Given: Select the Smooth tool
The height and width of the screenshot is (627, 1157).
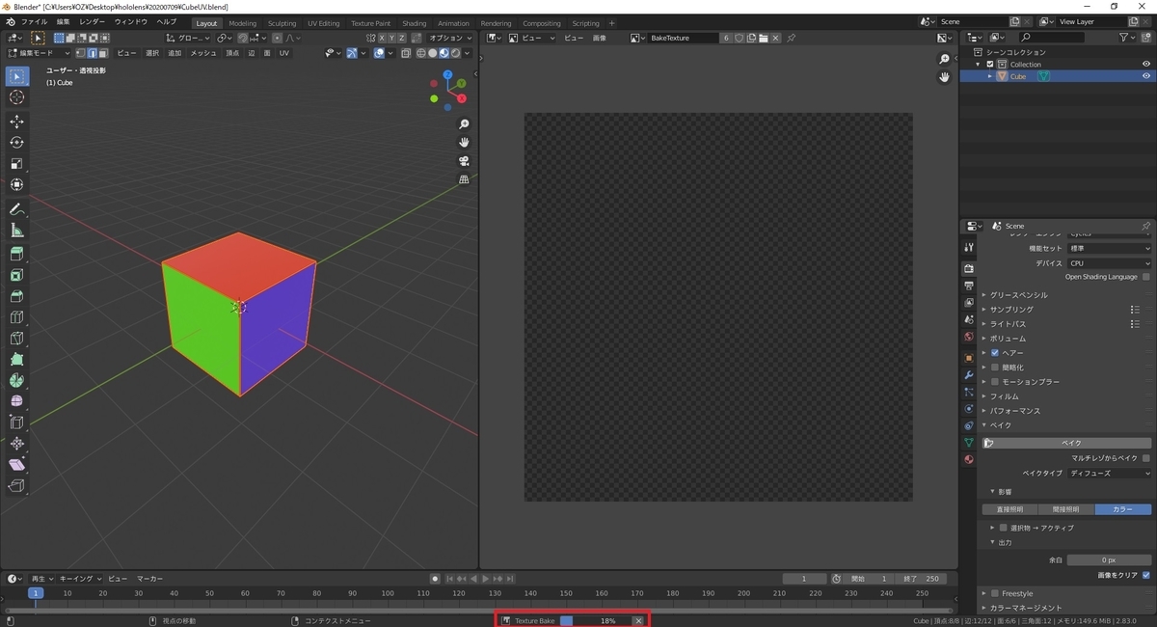Looking at the screenshot, I should pyautogui.click(x=16, y=401).
